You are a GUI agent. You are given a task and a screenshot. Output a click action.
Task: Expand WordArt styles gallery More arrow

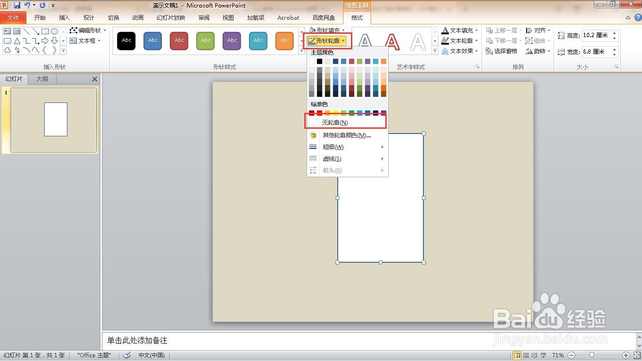435,51
